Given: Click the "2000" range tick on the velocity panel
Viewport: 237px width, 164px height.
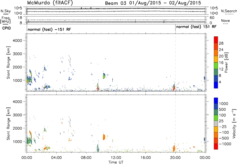Looking at the screenshot, I should click(x=17, y=128).
